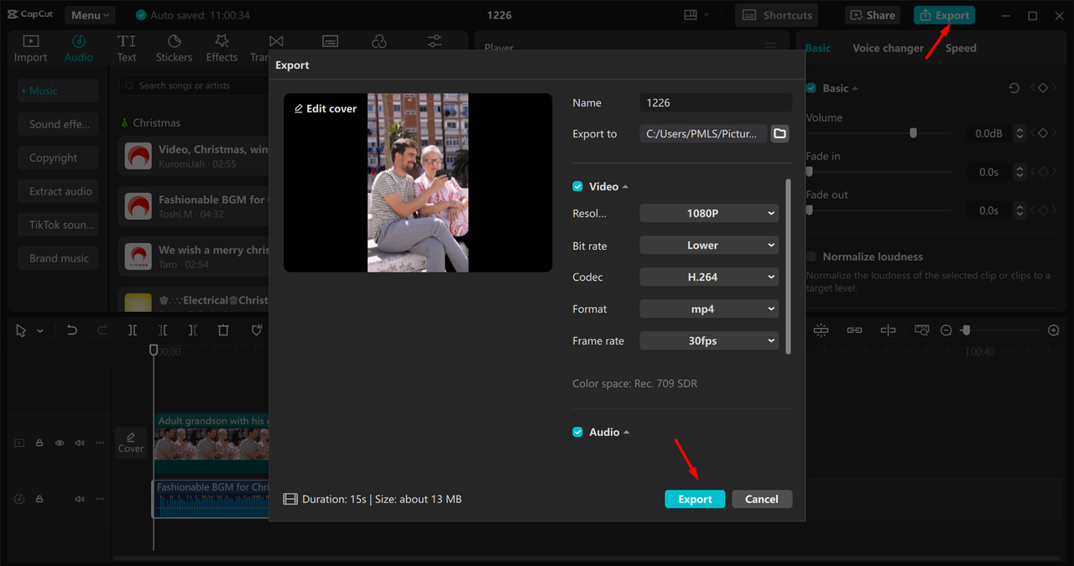Uncheck the Video export checkbox
Viewport: 1074px width, 566px height.
click(577, 186)
